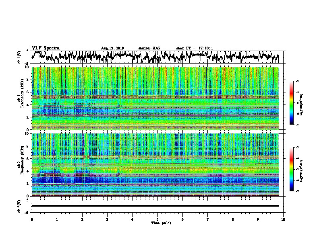Click time axis tick label "4"
The width and height of the screenshot is (319, 246).
pos(133,219)
